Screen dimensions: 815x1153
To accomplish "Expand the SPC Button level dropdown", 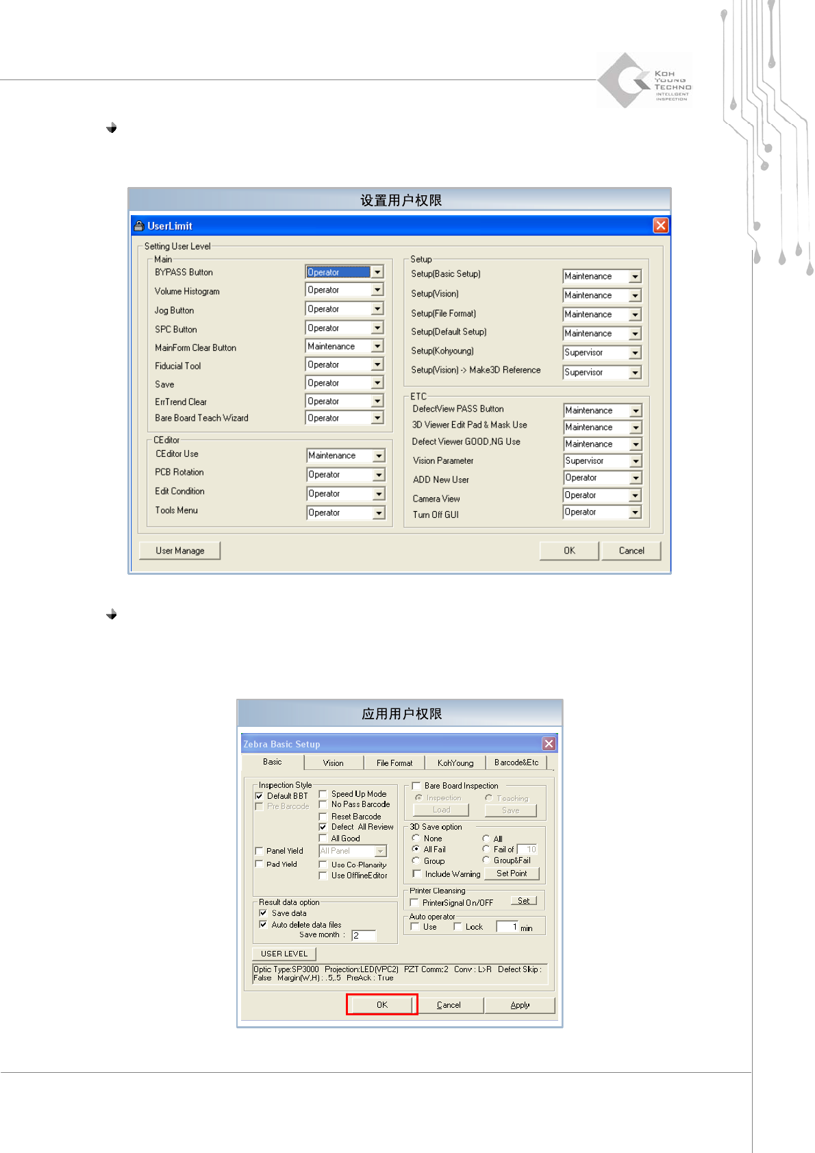I will (377, 328).
